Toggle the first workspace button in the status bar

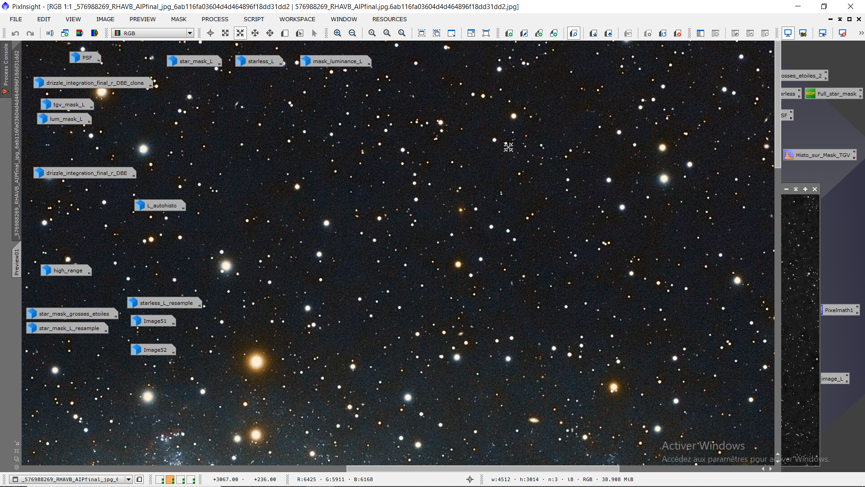[x=160, y=479]
